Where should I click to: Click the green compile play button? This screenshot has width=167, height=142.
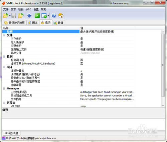coord(37,15)
